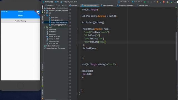This screenshot has height=100, width=178.
Task: Open Captures side tool tab
Action: [43, 19]
